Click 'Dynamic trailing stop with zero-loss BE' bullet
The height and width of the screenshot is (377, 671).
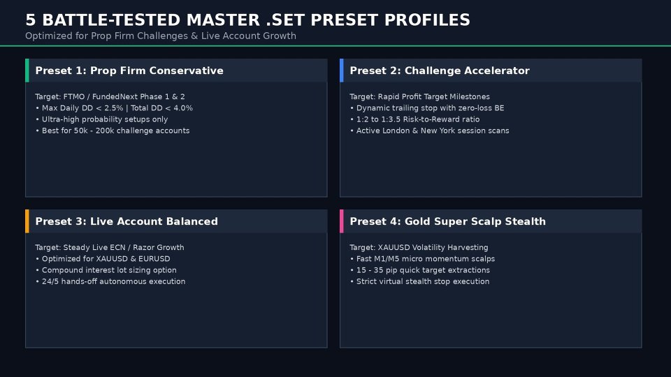click(x=427, y=108)
